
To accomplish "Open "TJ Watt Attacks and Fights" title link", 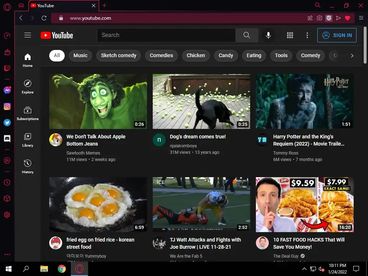I will (x=205, y=243).
